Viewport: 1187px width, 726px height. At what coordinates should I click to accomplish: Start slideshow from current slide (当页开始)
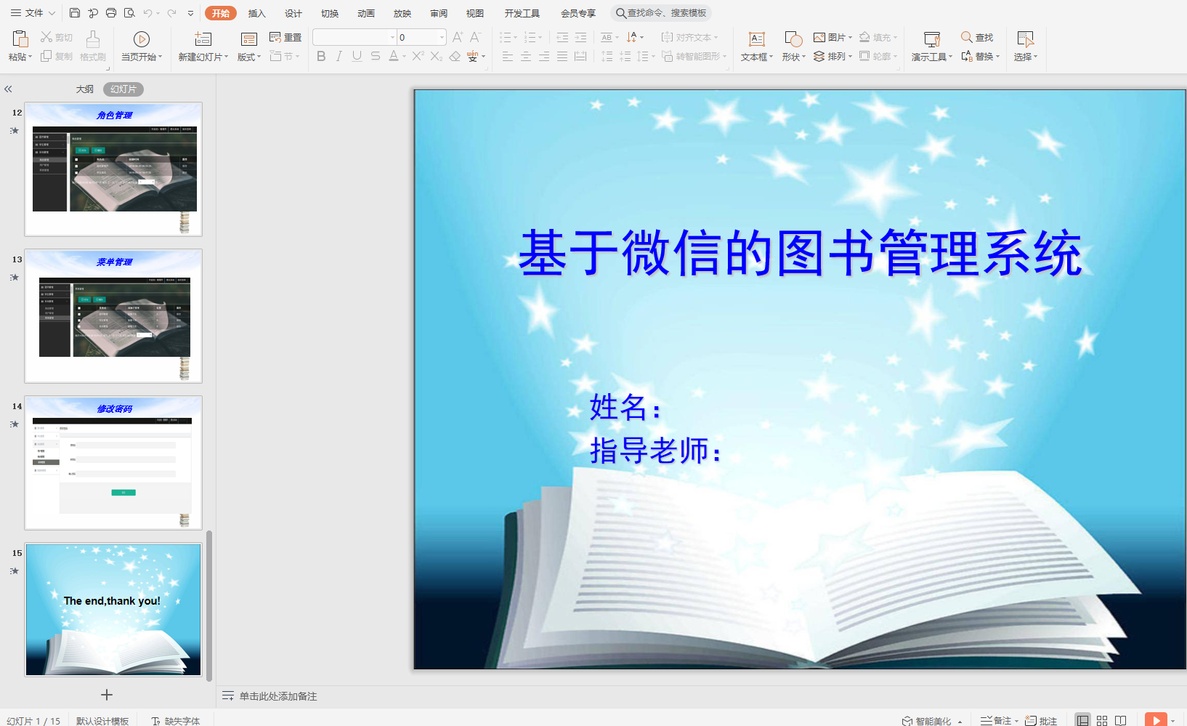pos(142,45)
